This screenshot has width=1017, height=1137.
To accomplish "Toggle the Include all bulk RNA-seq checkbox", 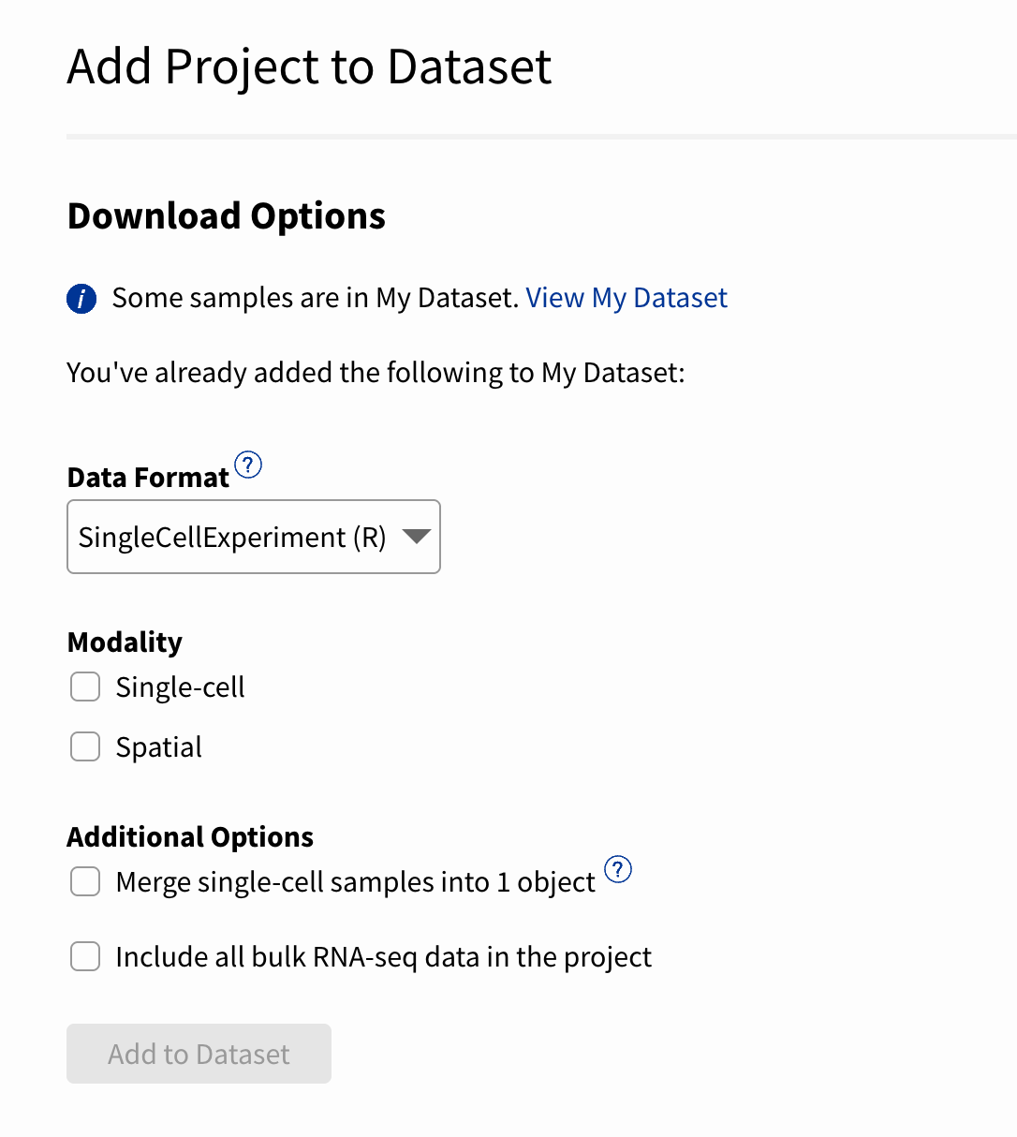I will [85, 957].
